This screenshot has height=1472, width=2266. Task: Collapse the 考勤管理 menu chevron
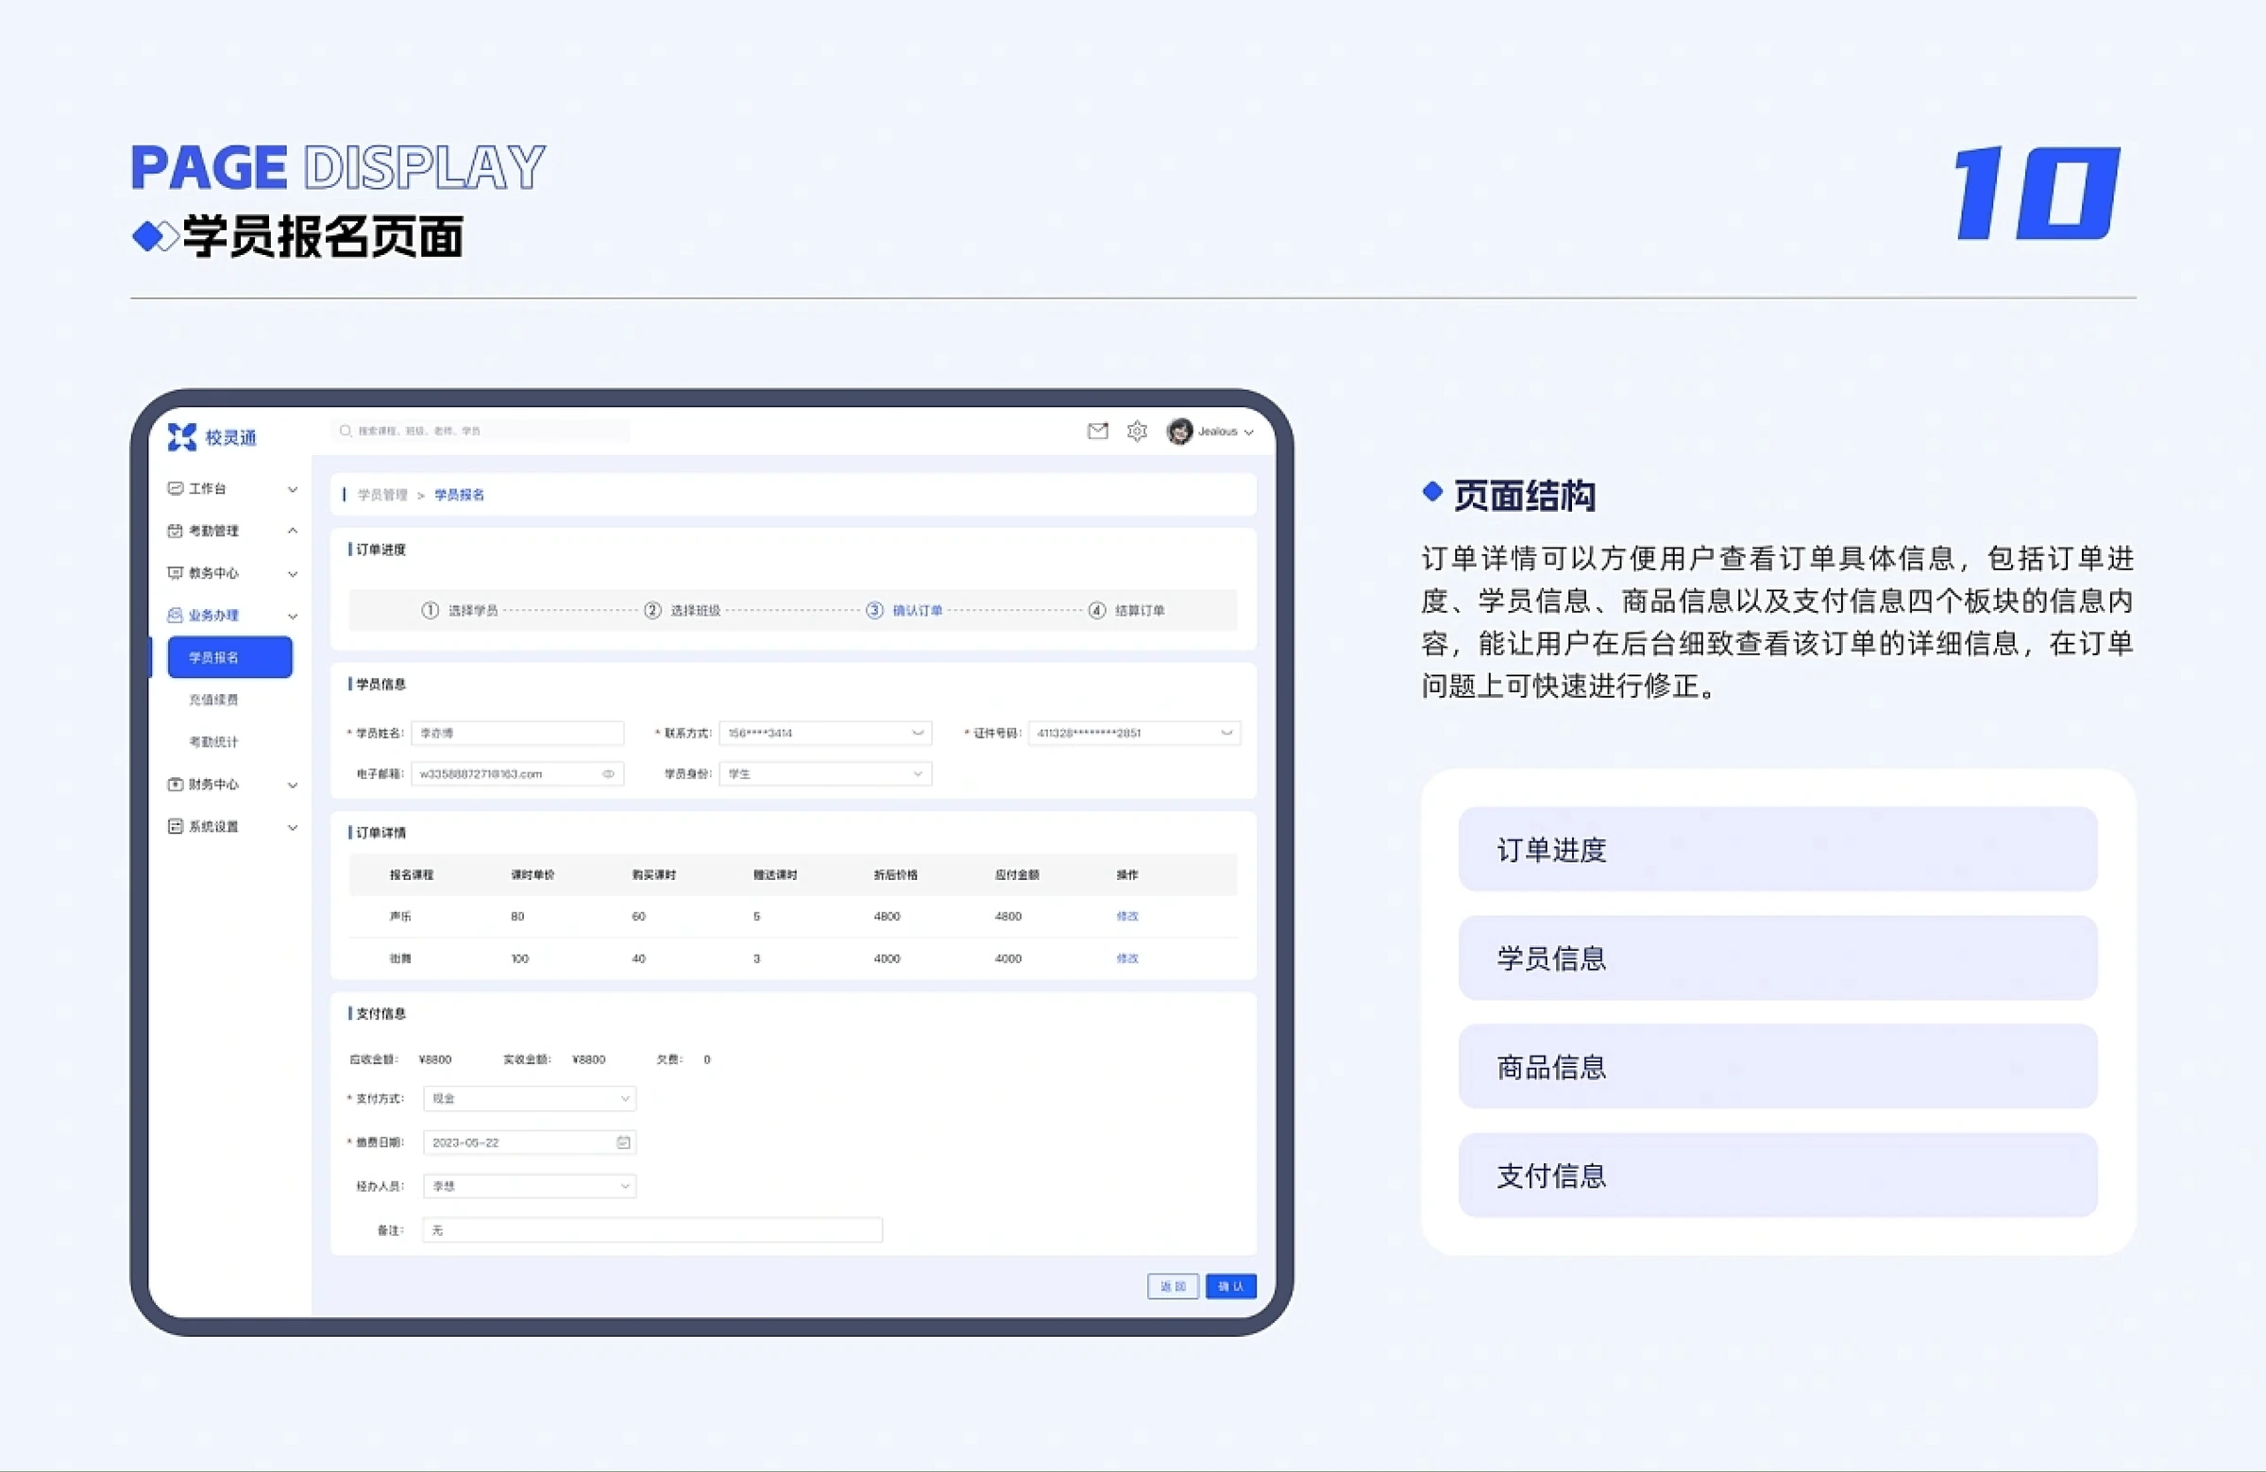pos(294,531)
